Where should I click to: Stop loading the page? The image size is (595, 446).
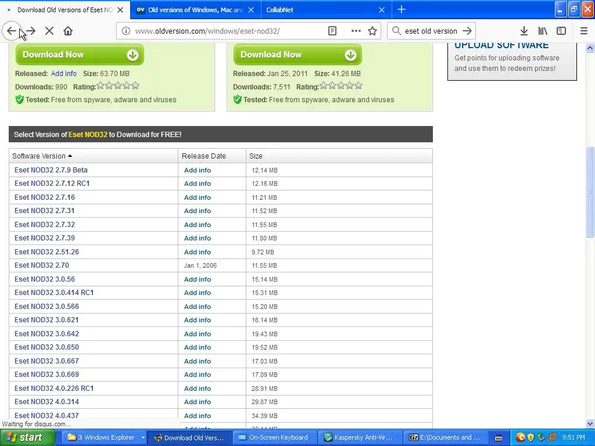(x=49, y=31)
